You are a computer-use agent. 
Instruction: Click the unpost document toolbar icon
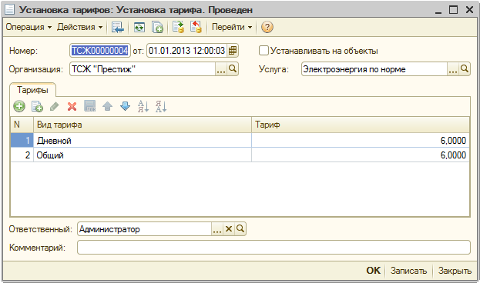(196, 27)
